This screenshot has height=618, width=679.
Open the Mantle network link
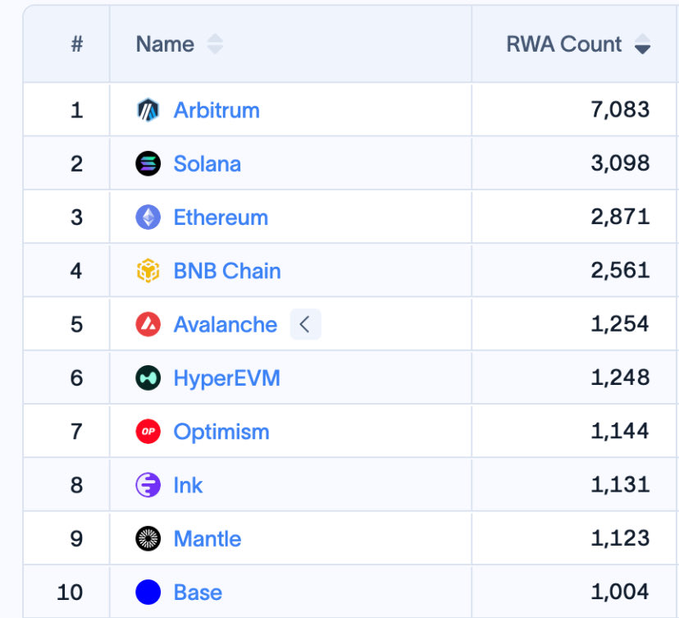207,538
